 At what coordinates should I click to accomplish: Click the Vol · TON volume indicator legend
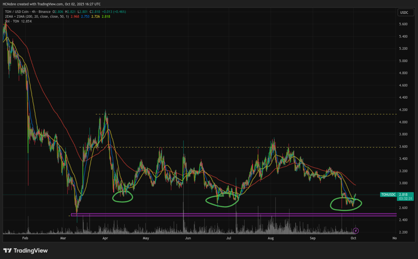[x=10, y=21]
